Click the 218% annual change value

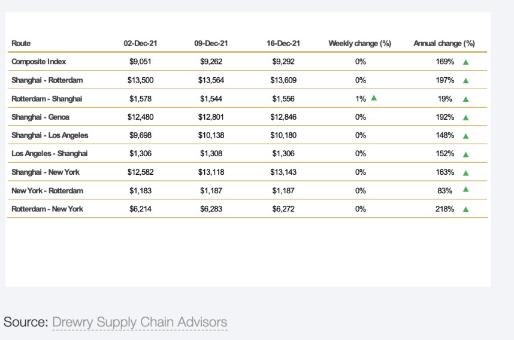pyautogui.click(x=445, y=209)
